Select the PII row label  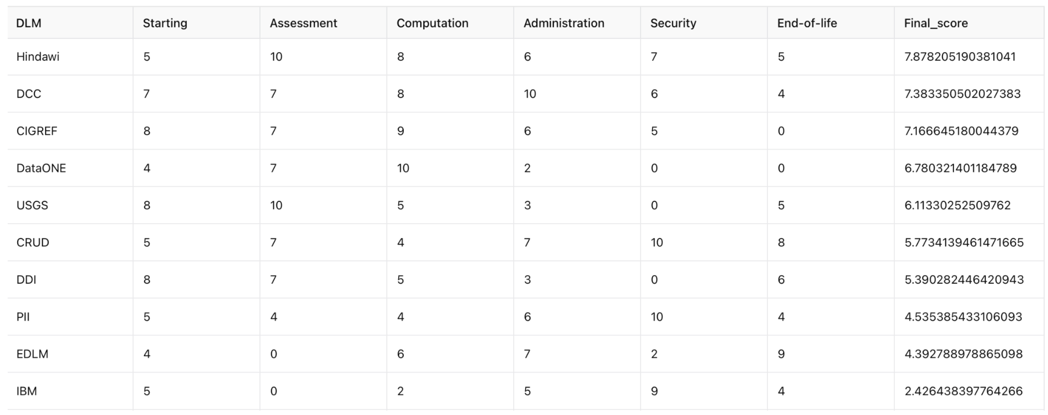[x=23, y=317]
